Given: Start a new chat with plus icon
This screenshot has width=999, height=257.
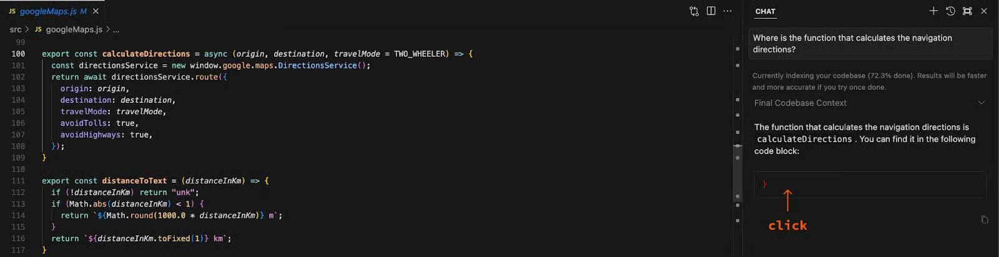Looking at the screenshot, I should [933, 11].
